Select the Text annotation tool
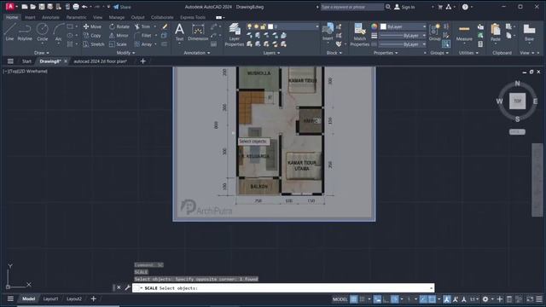The height and width of the screenshot is (307, 546). coord(179,32)
